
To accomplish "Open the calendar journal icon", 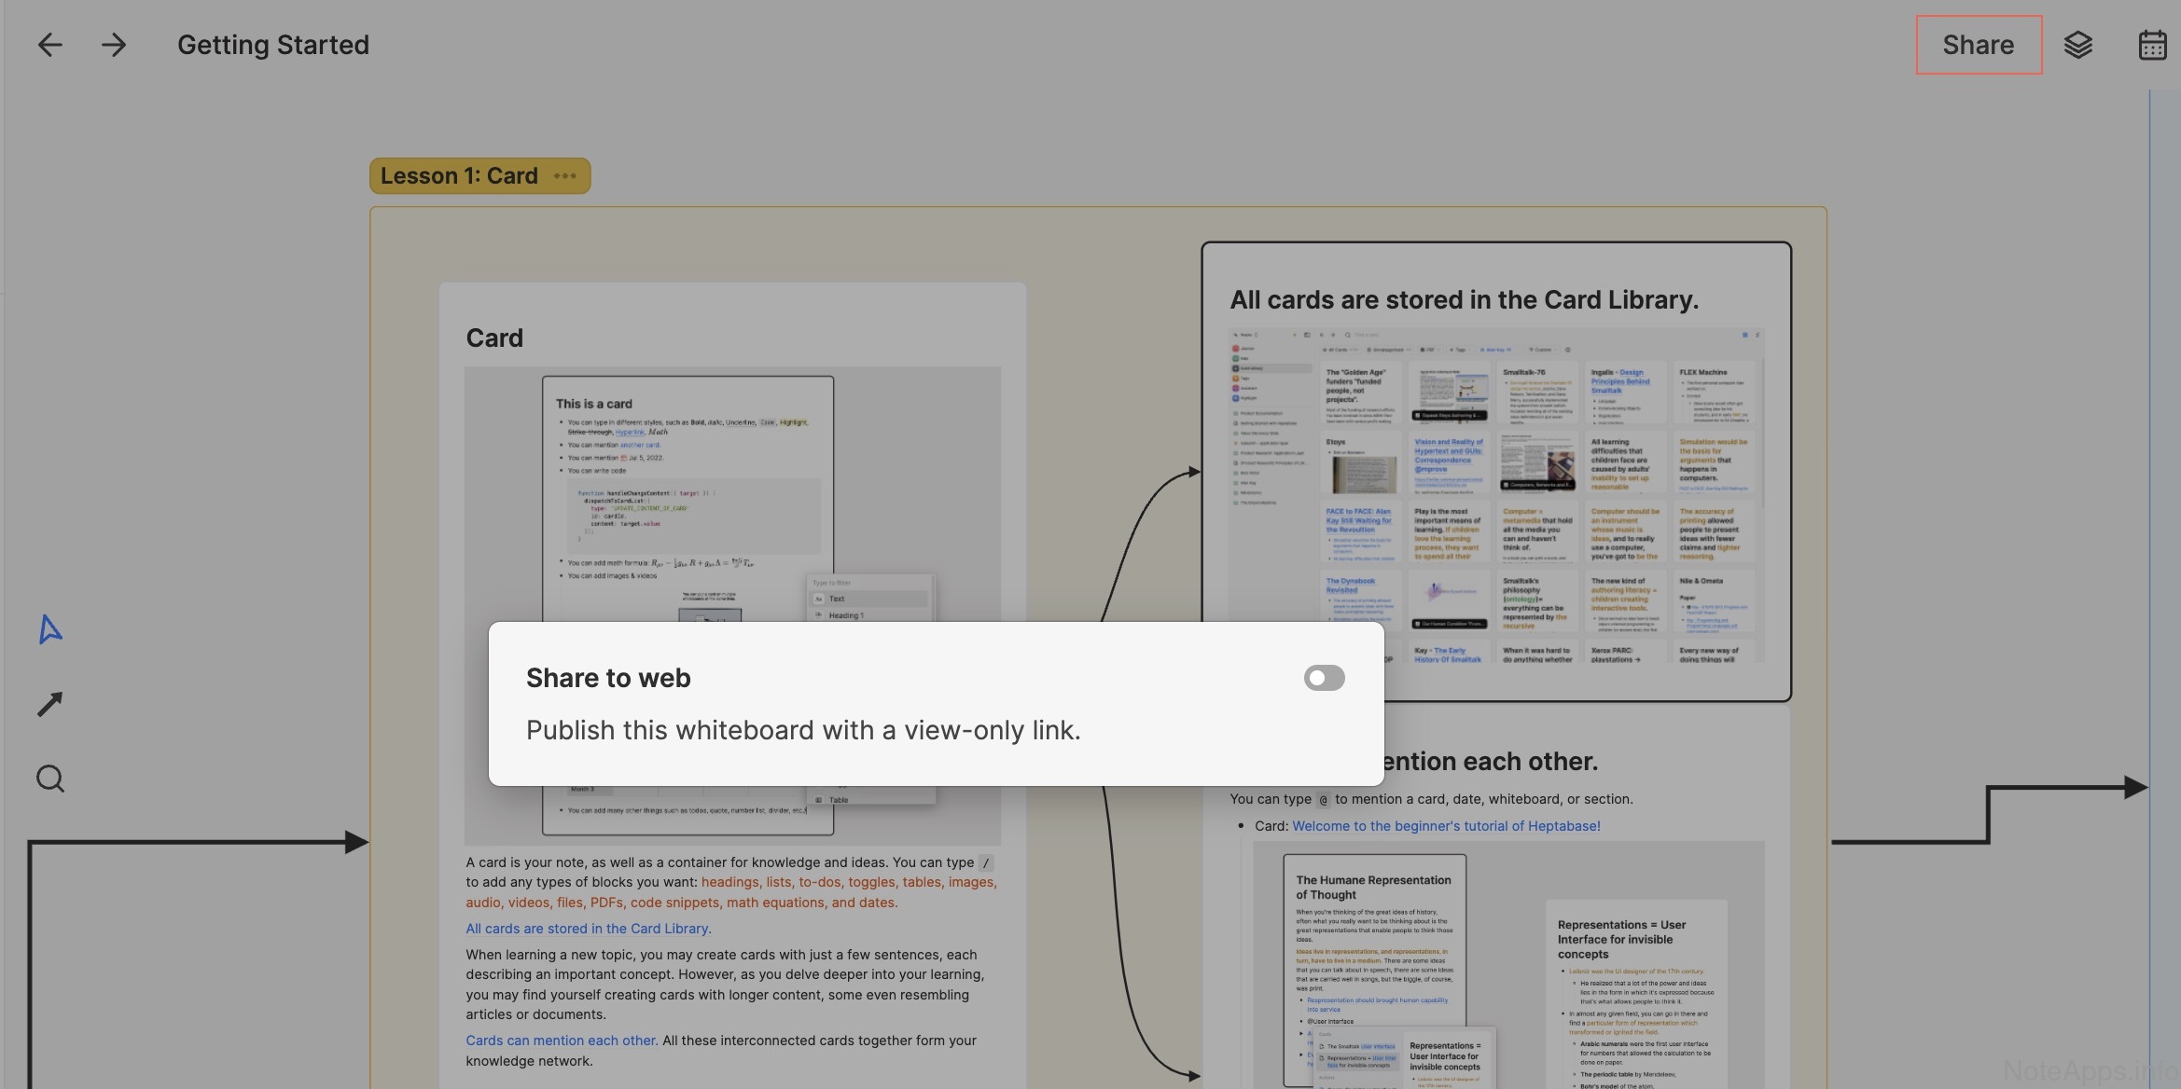I will click(x=2152, y=45).
